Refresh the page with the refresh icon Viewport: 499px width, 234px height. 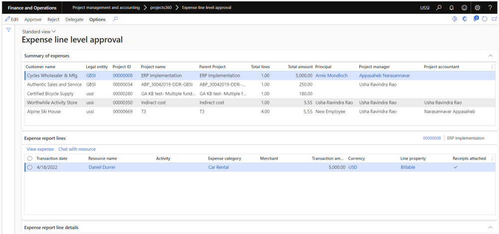pos(485,19)
